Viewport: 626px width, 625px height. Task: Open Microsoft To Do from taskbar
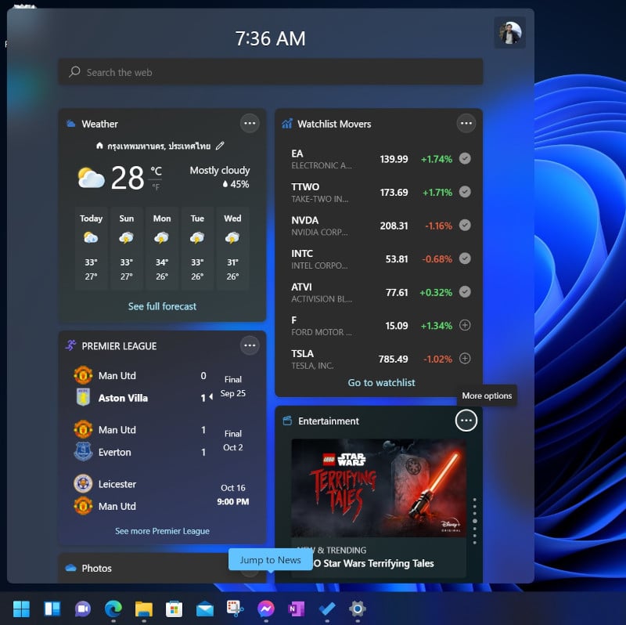point(327,609)
